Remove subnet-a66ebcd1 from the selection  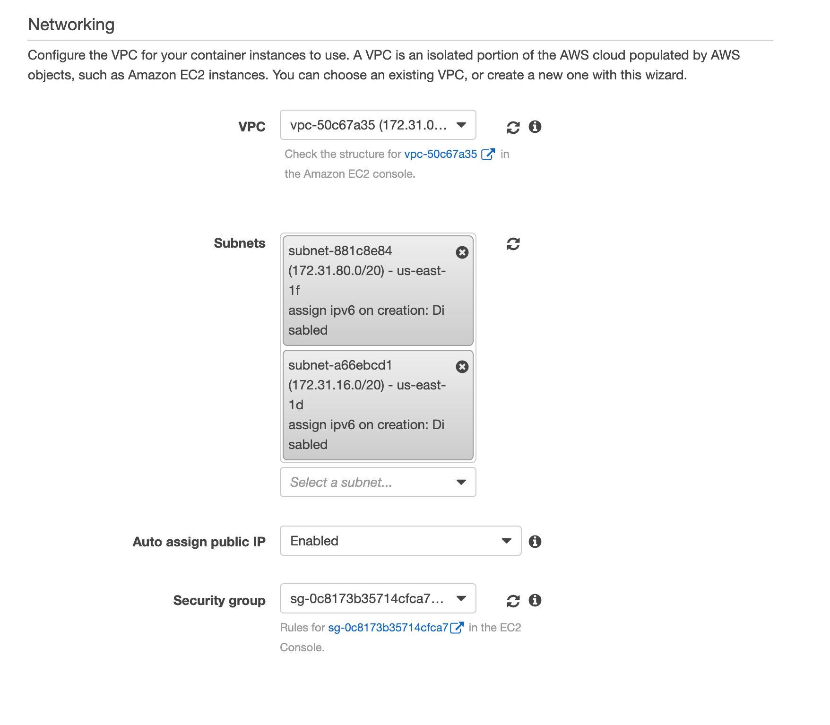coord(462,367)
